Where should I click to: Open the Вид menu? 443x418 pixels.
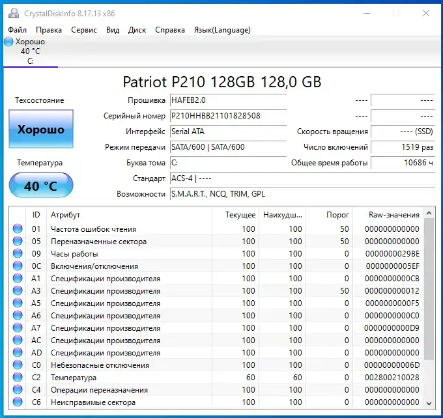coord(113,30)
